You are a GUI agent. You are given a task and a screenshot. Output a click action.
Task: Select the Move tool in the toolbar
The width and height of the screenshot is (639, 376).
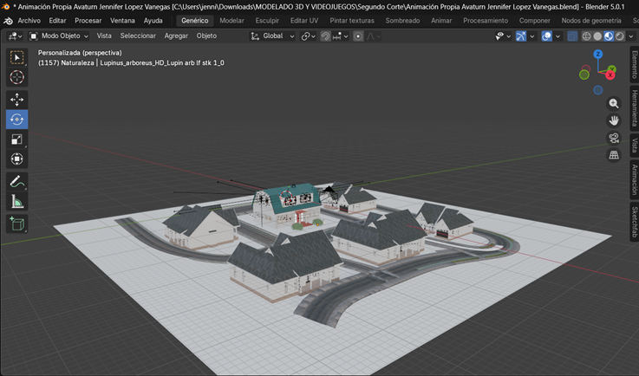16,100
